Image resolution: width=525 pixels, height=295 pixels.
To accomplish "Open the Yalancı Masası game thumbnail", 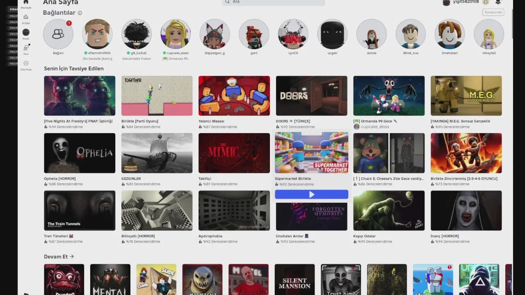I will 234,96.
